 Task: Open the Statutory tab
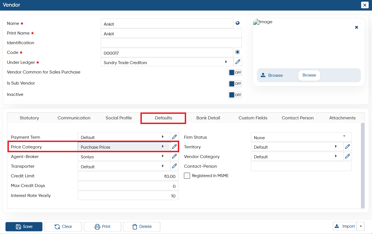[29, 118]
